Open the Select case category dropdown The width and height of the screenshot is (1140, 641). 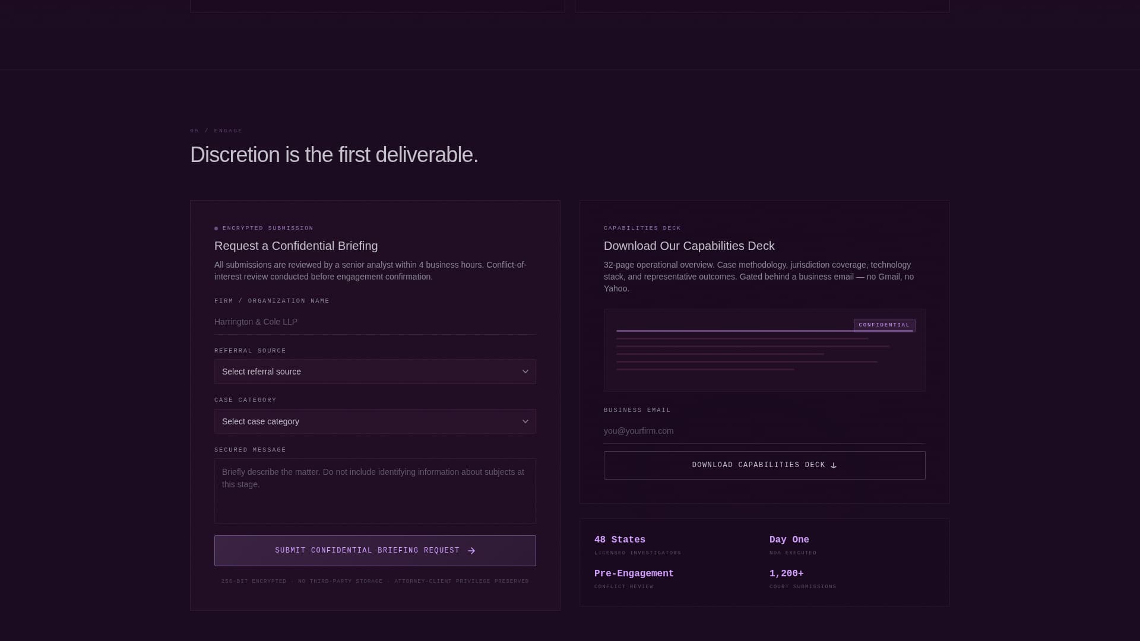coord(375,421)
